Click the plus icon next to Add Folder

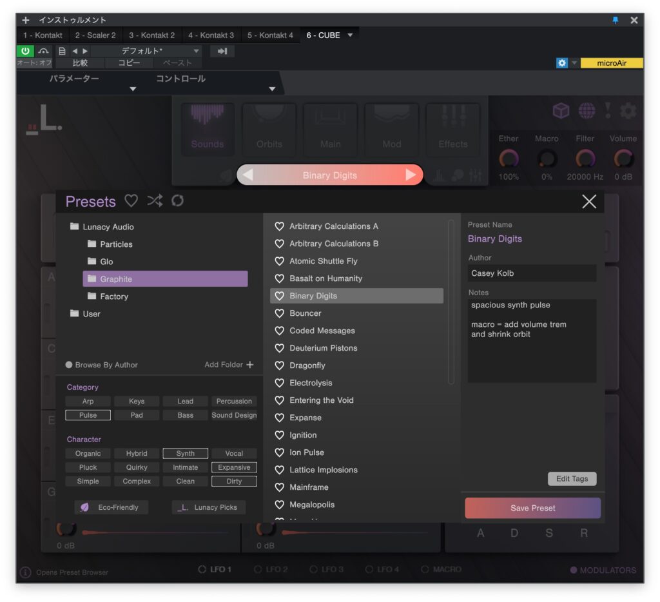[250, 365]
